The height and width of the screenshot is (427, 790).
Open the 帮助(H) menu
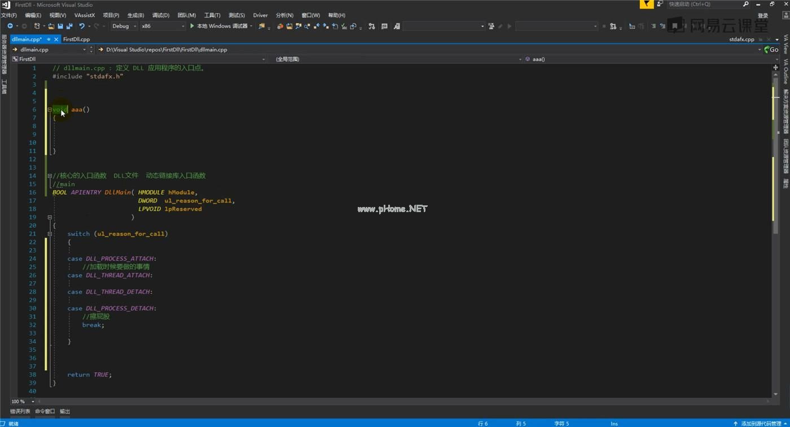(337, 15)
